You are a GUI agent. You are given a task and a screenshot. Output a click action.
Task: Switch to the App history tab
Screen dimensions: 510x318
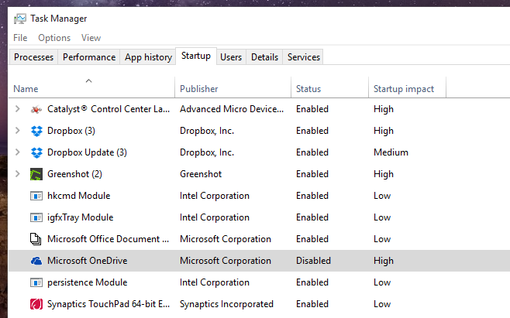148,57
